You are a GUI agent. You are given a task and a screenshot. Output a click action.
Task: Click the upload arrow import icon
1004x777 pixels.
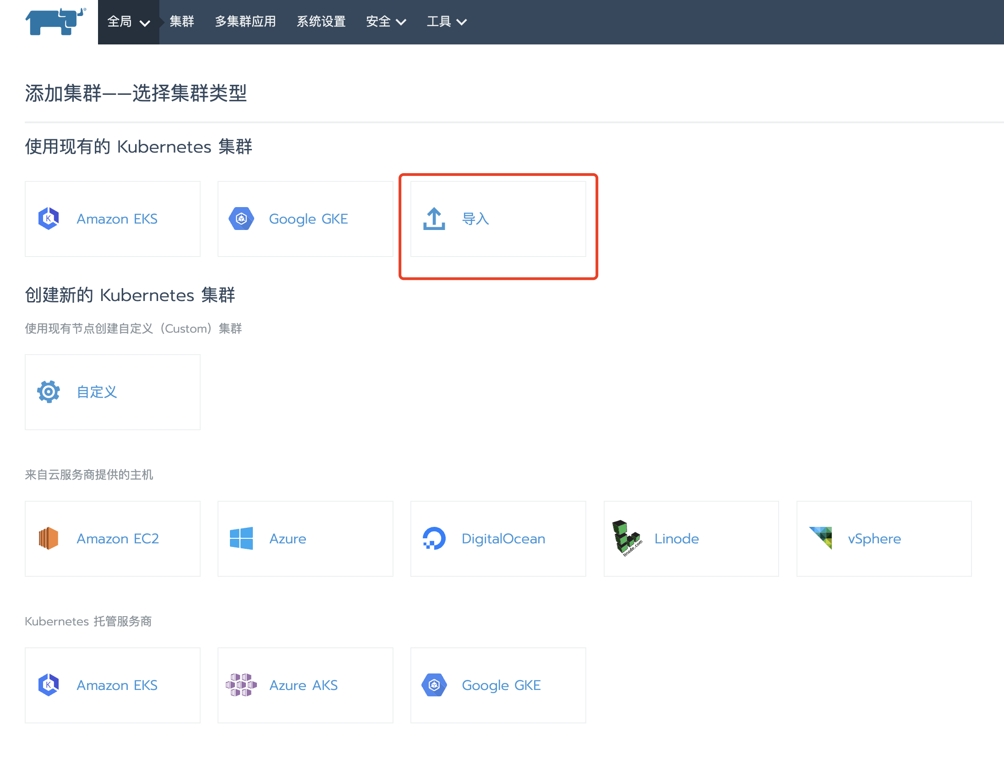click(433, 219)
